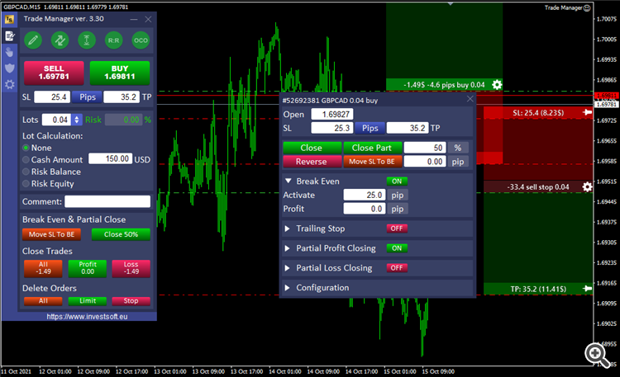
Task: Open the investsoft.eu website link
Action: click(87, 317)
